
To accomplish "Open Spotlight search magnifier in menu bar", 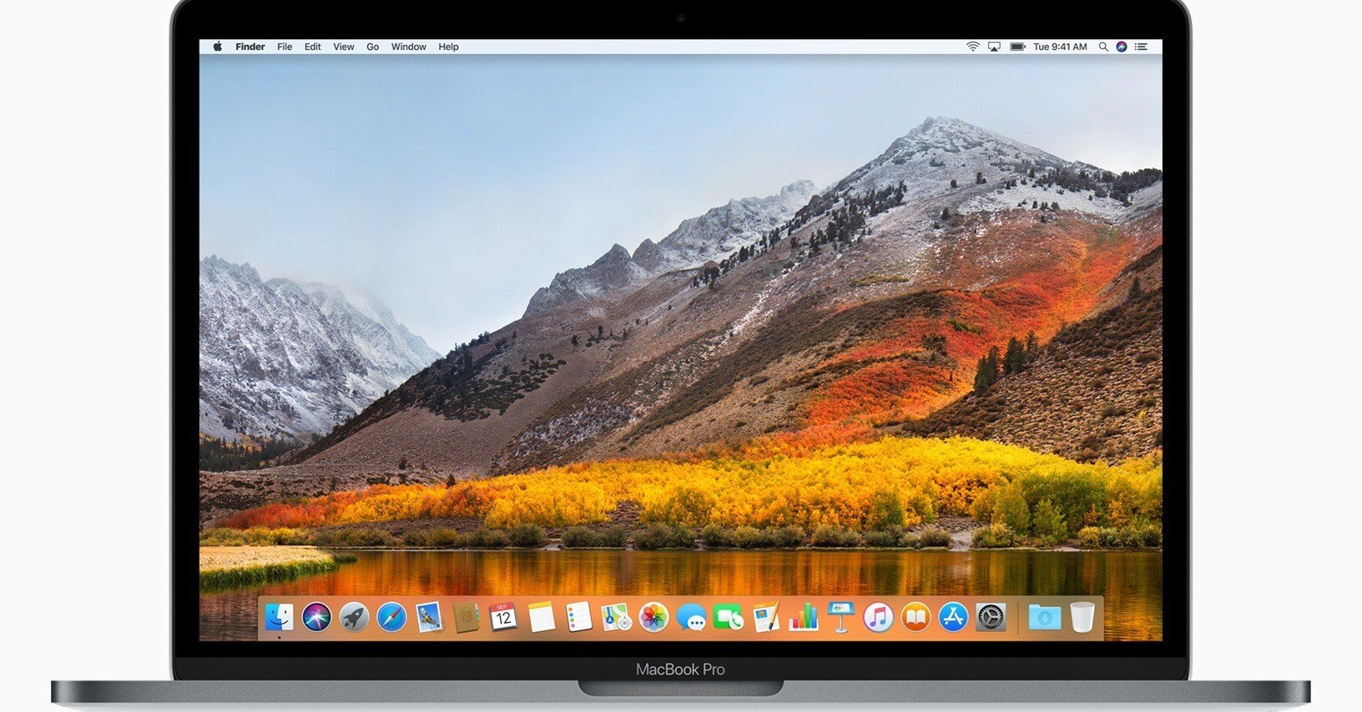I will pos(1103,47).
